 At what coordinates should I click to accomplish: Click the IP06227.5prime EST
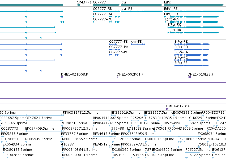click(193, 153)
